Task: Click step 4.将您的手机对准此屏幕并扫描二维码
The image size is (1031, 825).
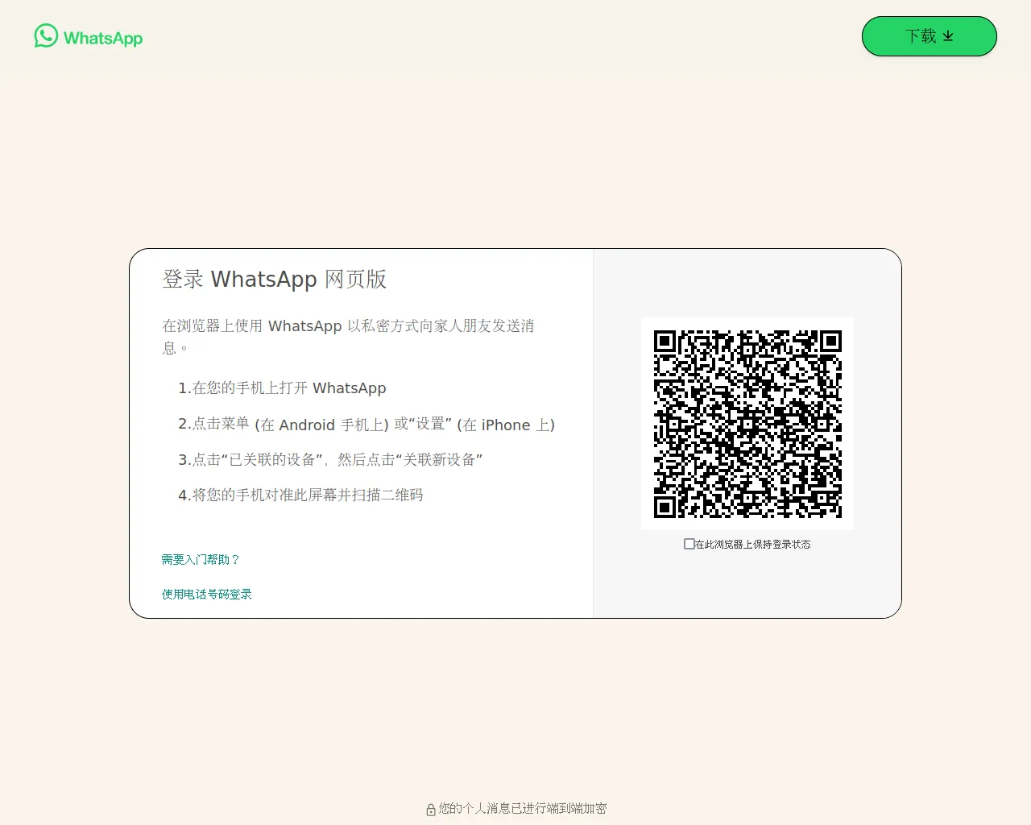Action: tap(300, 495)
